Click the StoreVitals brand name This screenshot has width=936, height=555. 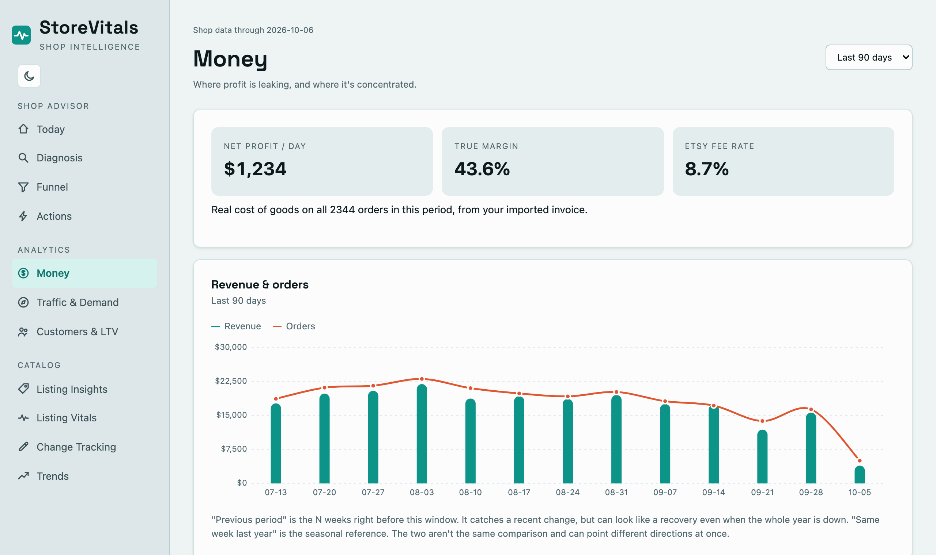89,28
